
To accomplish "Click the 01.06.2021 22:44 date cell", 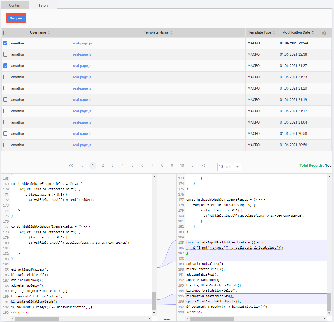I will 297,43.
